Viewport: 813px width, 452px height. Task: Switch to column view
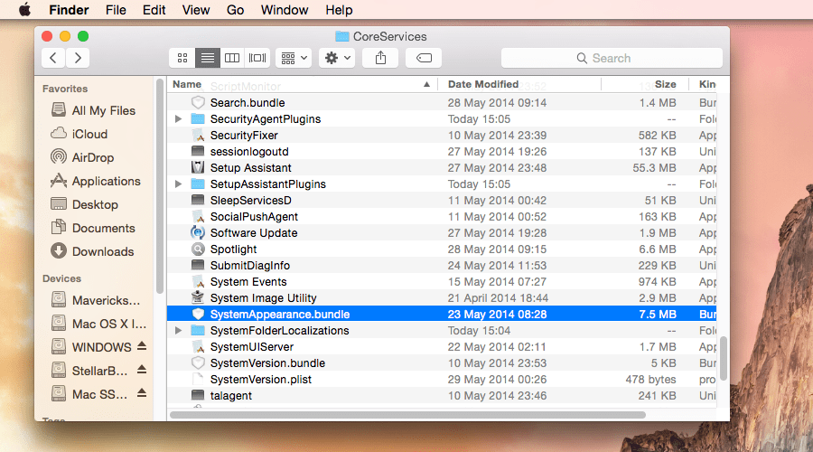tap(232, 58)
